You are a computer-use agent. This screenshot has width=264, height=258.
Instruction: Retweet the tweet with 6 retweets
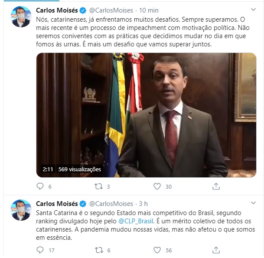pos(99,250)
